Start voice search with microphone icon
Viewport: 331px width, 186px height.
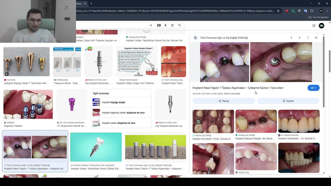(165, 25)
